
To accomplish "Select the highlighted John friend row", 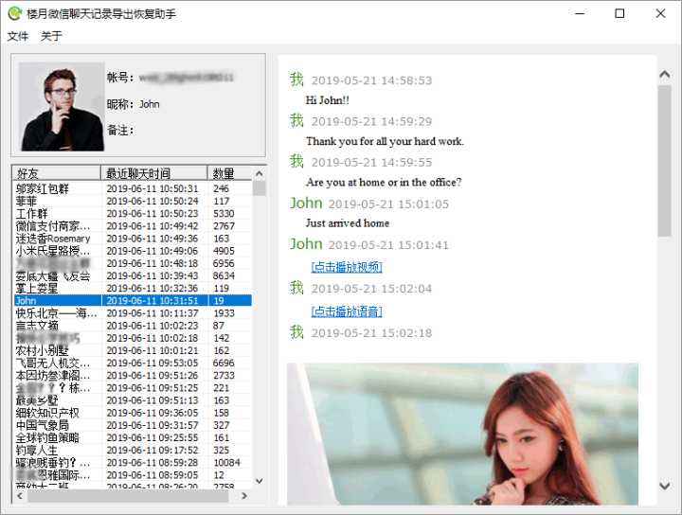I will [x=133, y=301].
